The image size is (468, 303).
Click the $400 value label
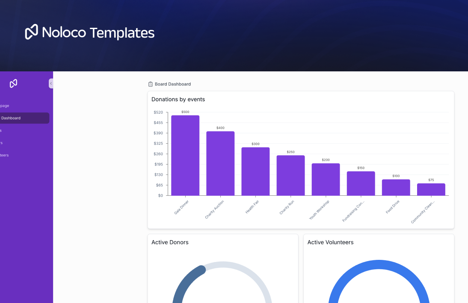[x=220, y=128]
